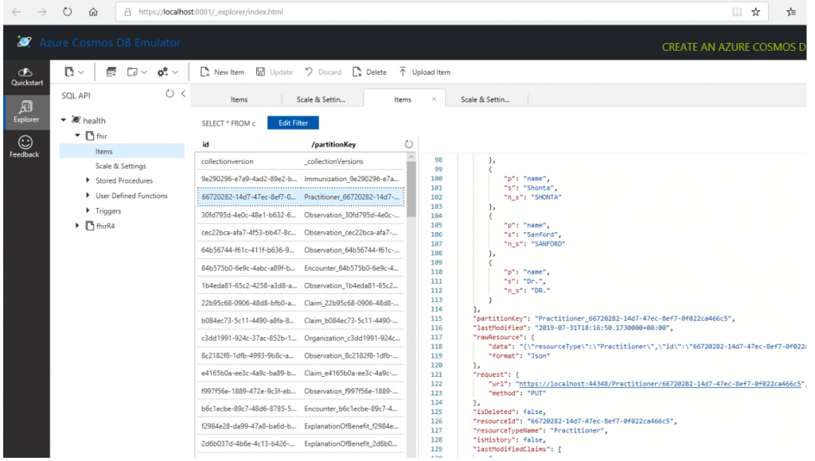Image resolution: width=815 pixels, height=461 pixels.
Task: Click Upload Item in toolbar
Action: pos(424,72)
